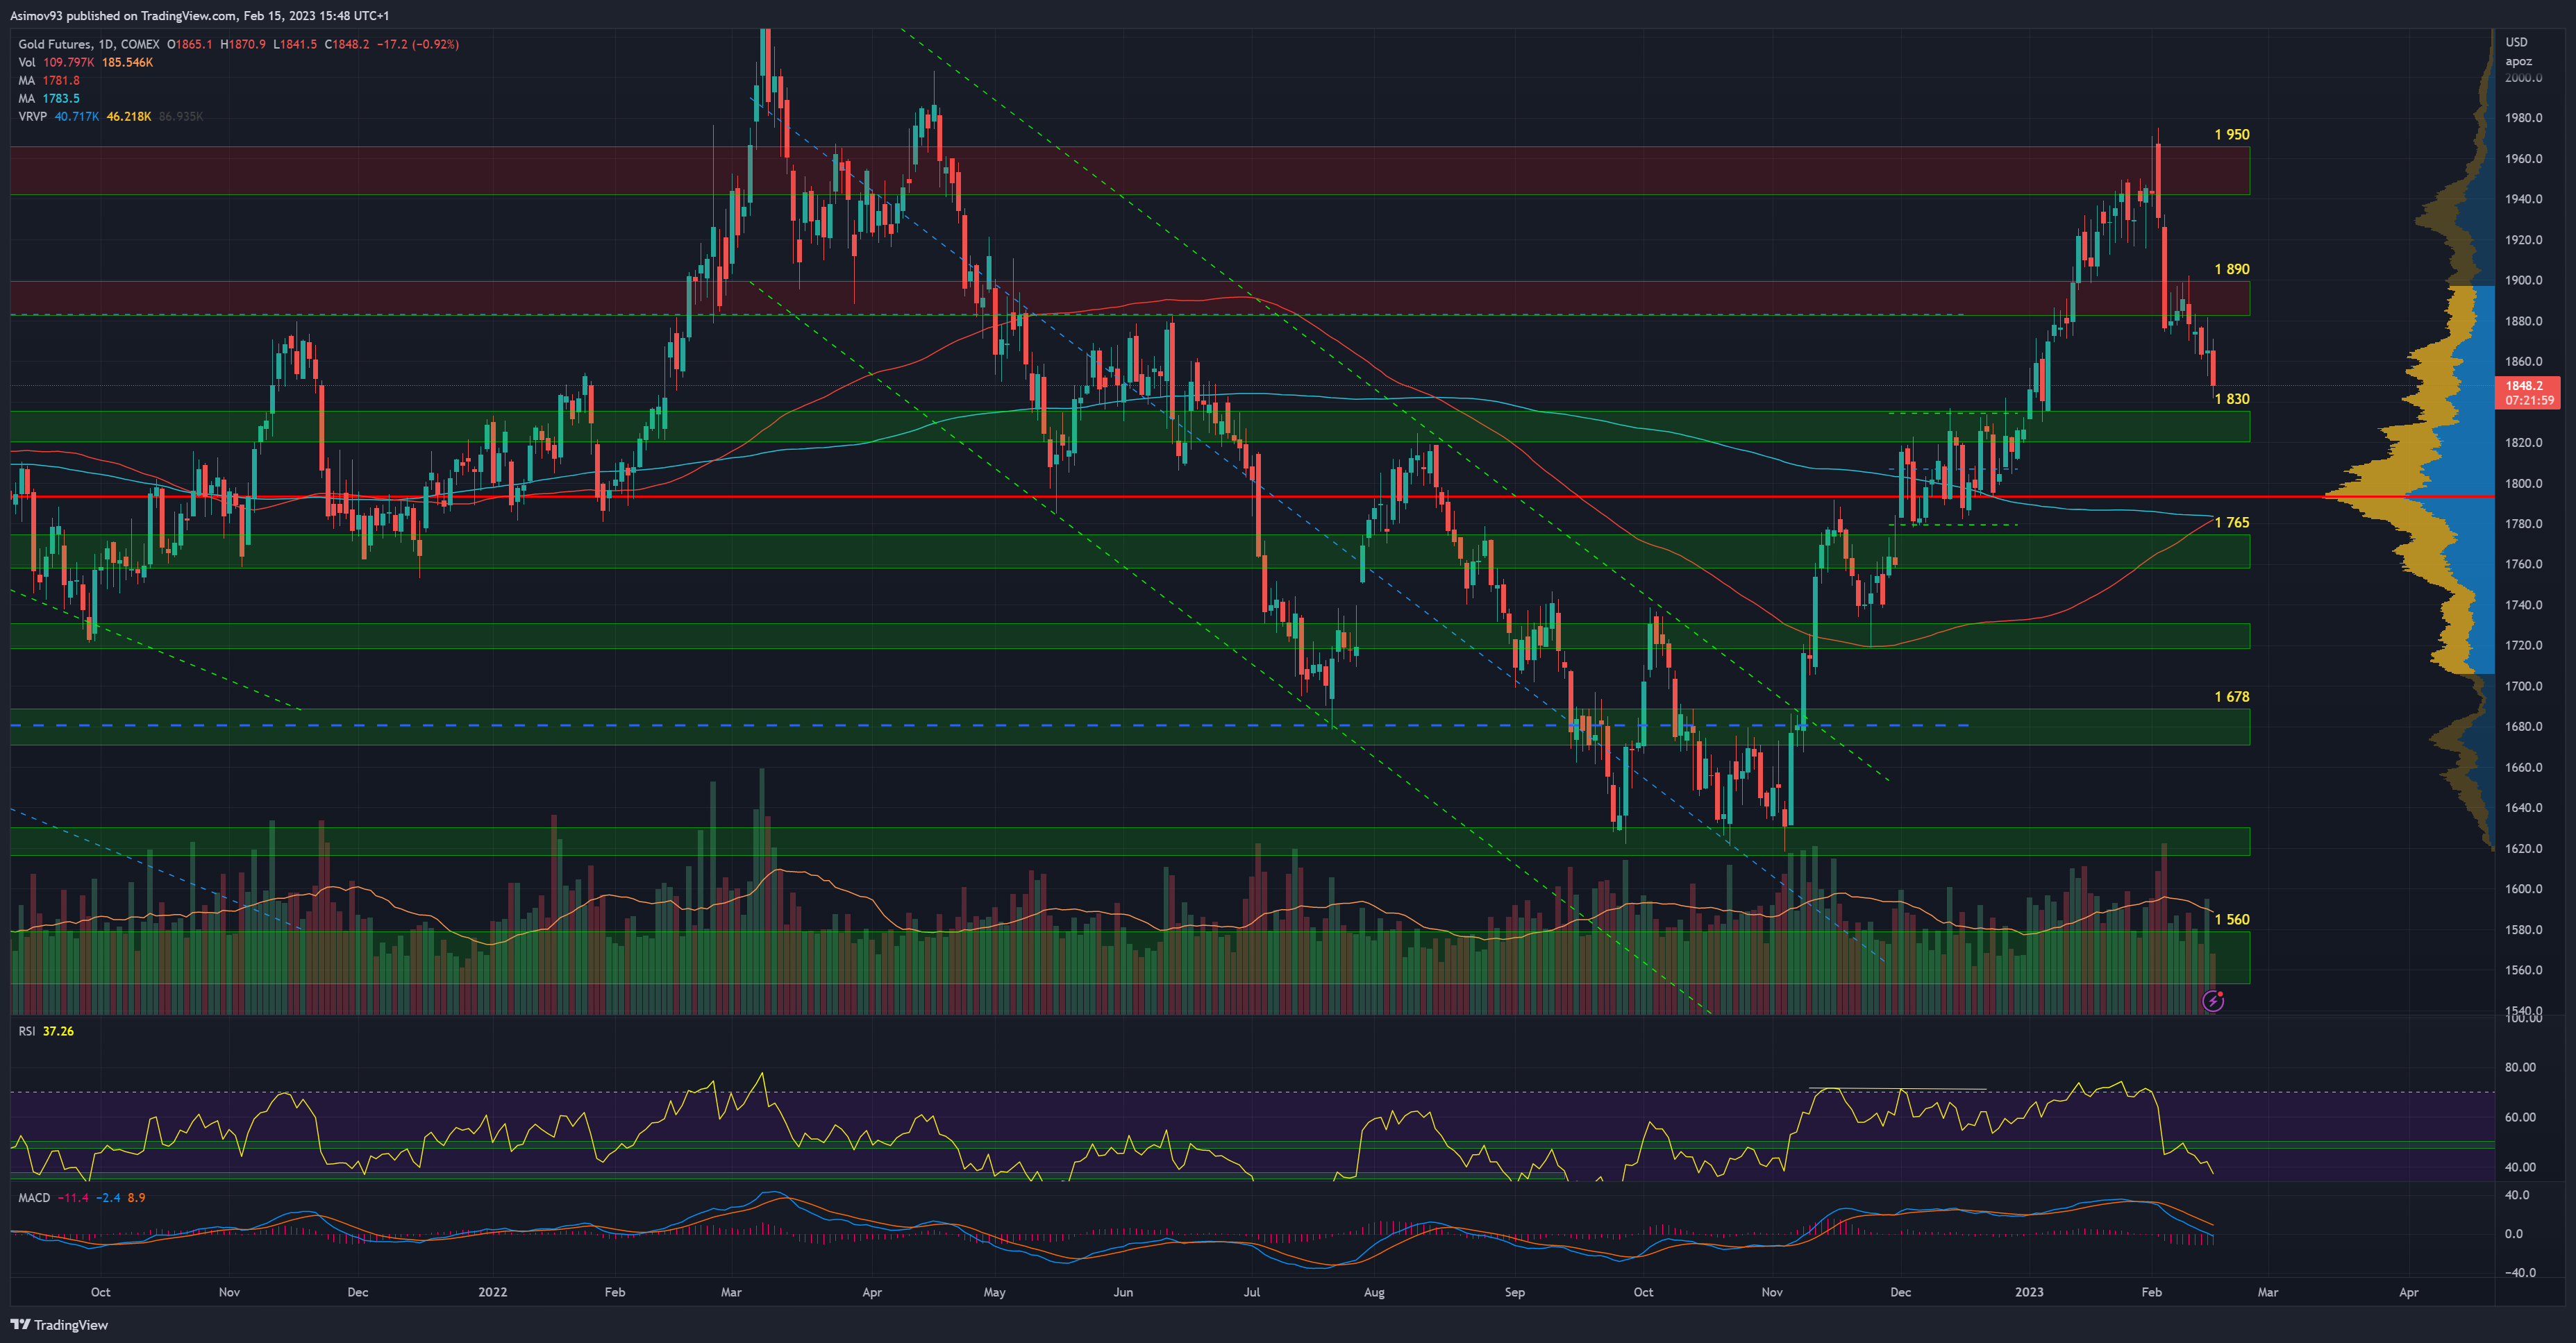Click the VRVP indicator legend entry
This screenshot has width=2576, height=1343.
(x=32, y=116)
